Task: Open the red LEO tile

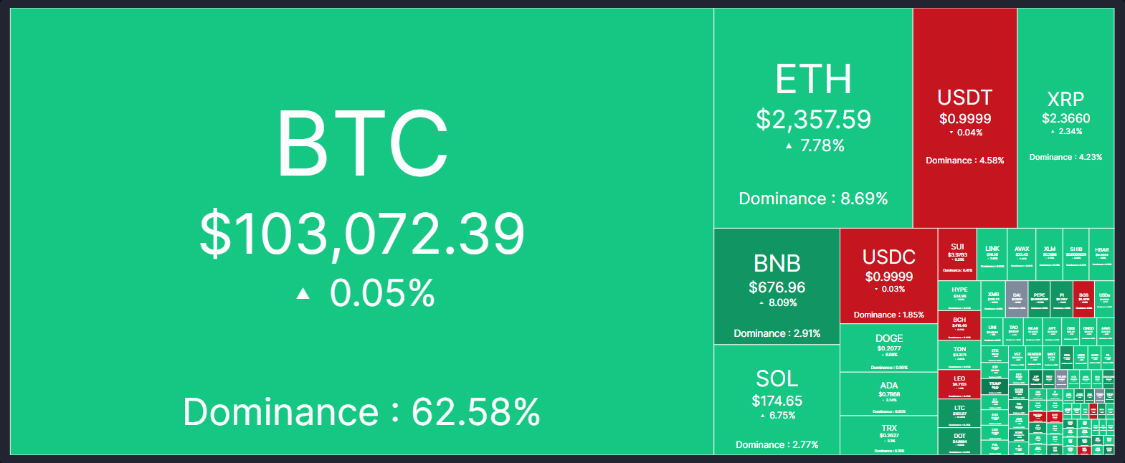Action: pyautogui.click(x=959, y=384)
